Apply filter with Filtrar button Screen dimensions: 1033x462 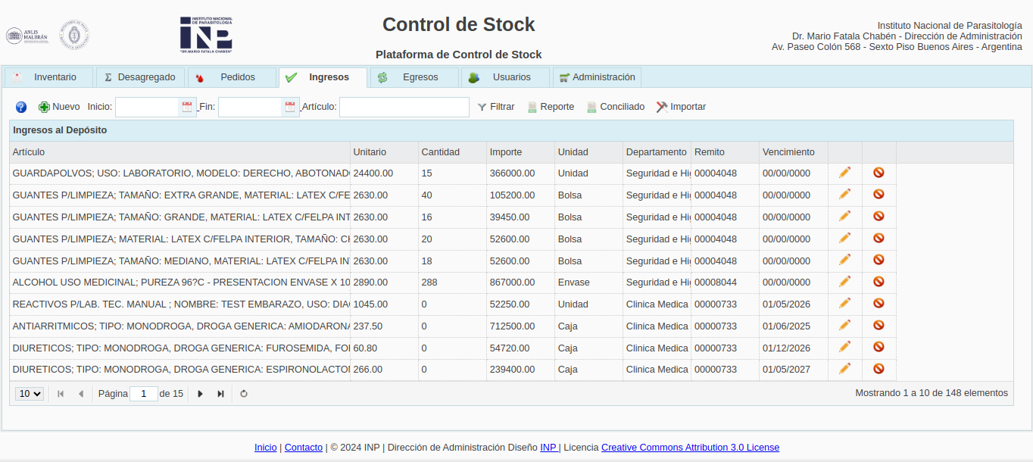496,107
